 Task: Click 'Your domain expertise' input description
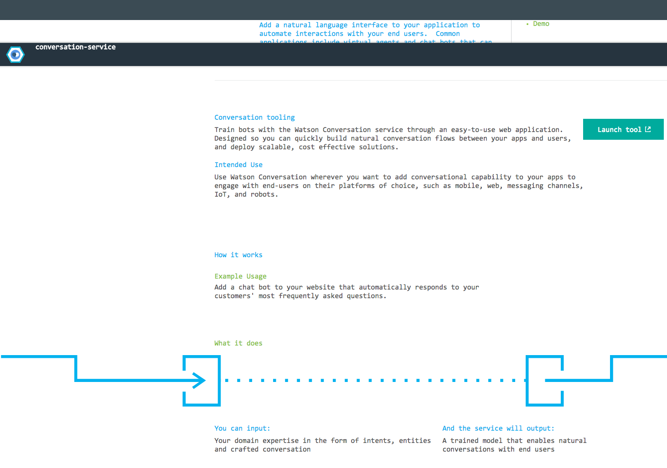[x=322, y=445]
